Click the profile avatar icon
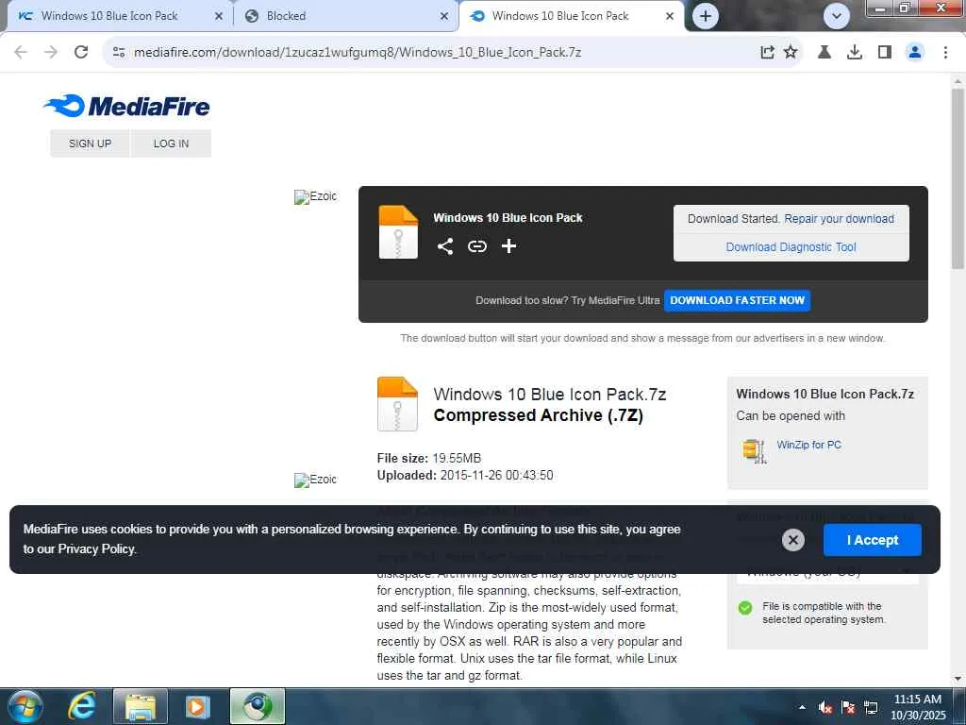Screen dimensions: 966x725 (x=915, y=53)
